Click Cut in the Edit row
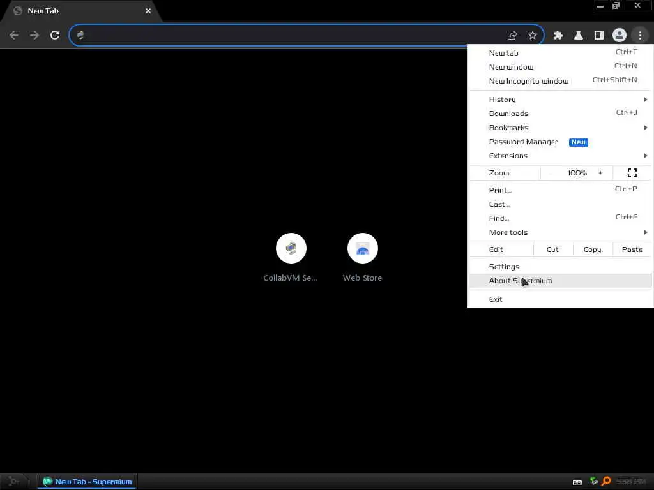 pyautogui.click(x=552, y=249)
